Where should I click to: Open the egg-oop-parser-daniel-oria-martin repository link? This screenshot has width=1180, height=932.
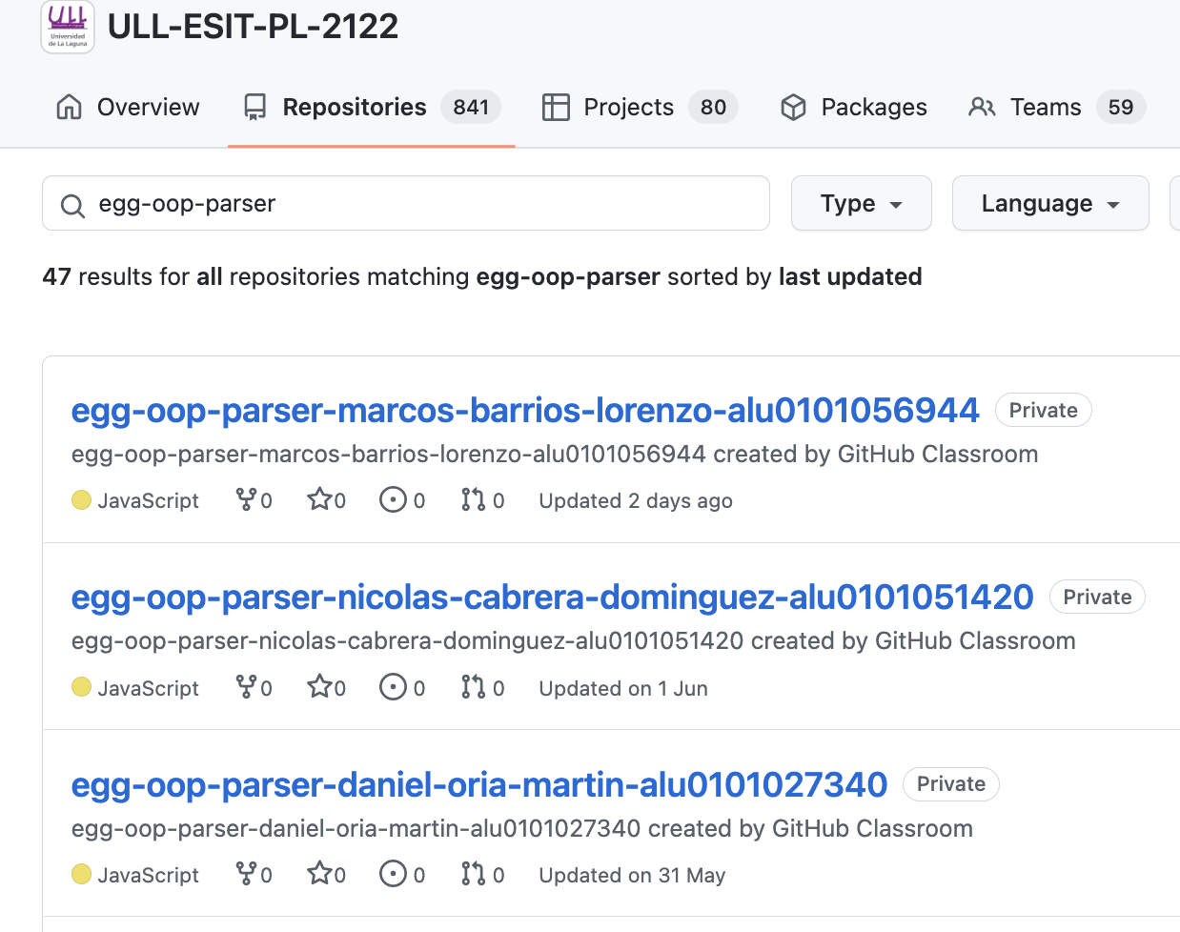477,783
